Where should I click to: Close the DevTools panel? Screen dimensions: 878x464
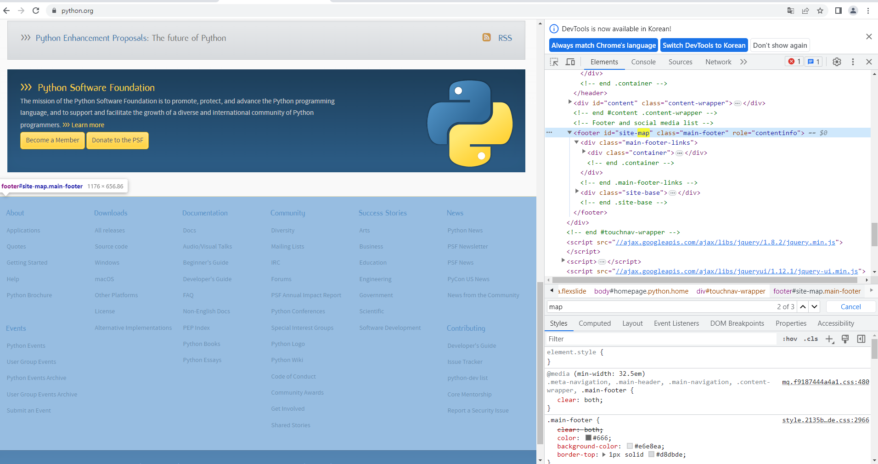point(869,62)
